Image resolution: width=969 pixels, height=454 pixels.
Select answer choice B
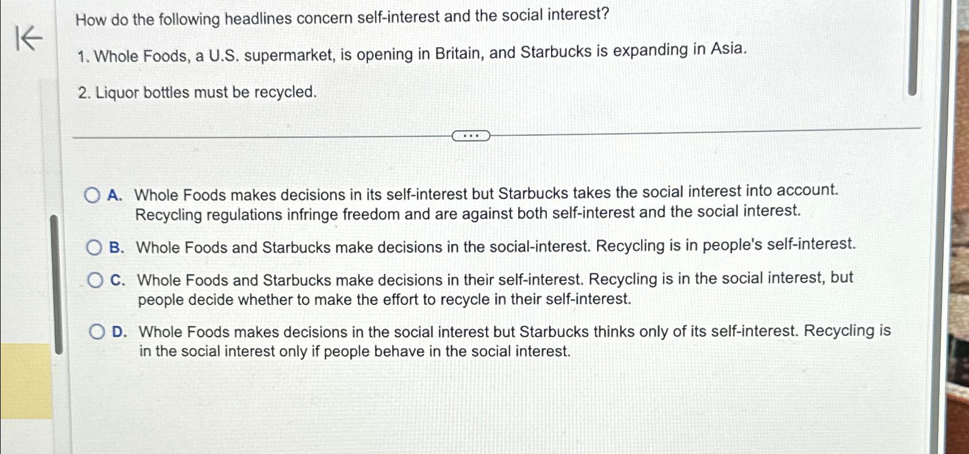click(94, 247)
